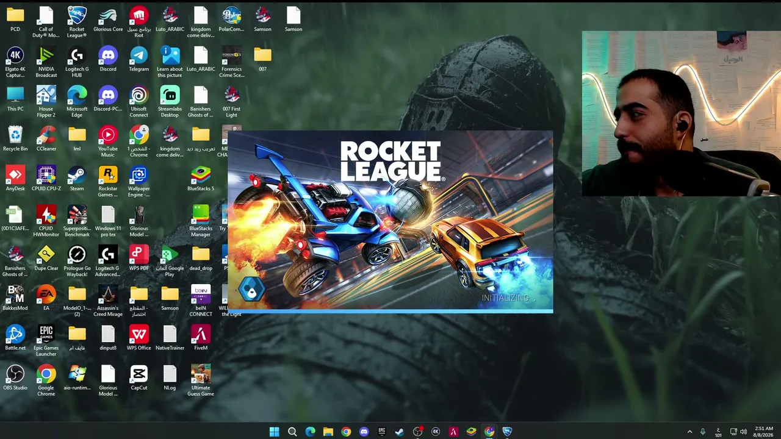Launch CCleaner from the desktop
The image size is (781, 439).
[46, 138]
